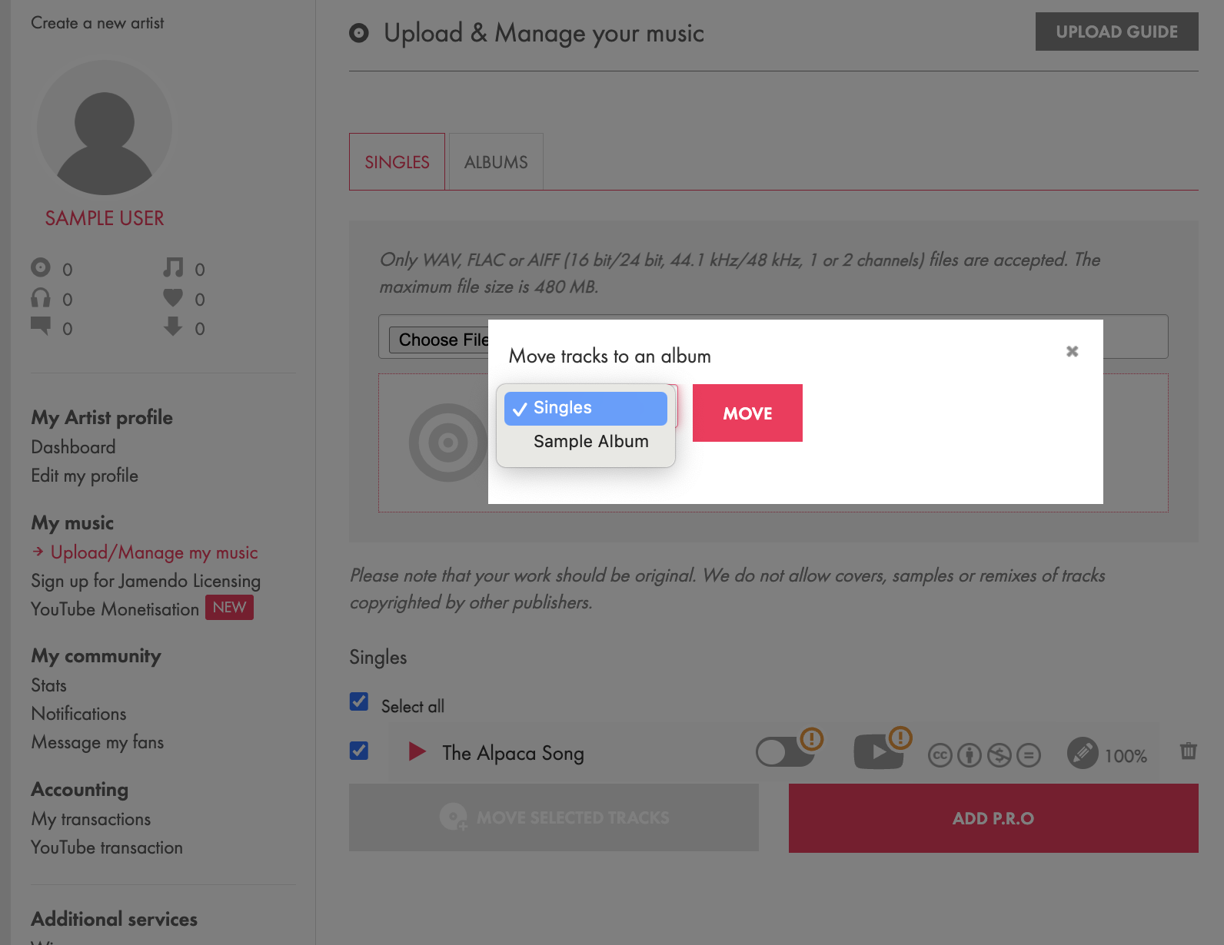This screenshot has height=945, width=1224.
Task: Edit The Alpaca Song with pencil icon
Action: pyautogui.click(x=1083, y=753)
